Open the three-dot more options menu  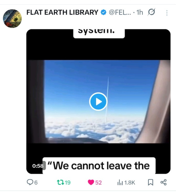167,13
